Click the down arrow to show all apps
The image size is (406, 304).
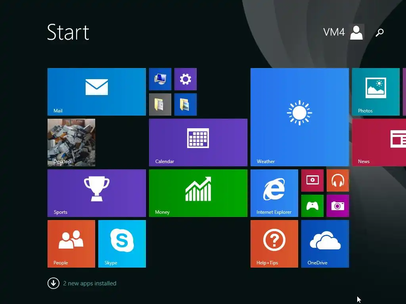[54, 283]
